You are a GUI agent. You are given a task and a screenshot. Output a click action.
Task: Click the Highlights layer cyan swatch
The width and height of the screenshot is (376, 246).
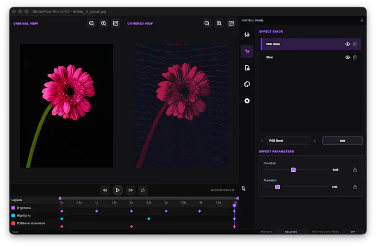(13, 215)
